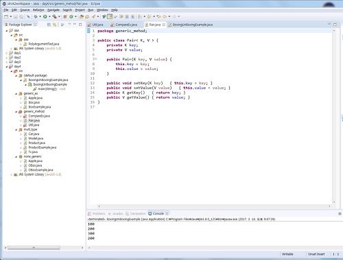Click the Debug bug toolbar icon
This screenshot has height=260, width=343.
click(36, 16)
